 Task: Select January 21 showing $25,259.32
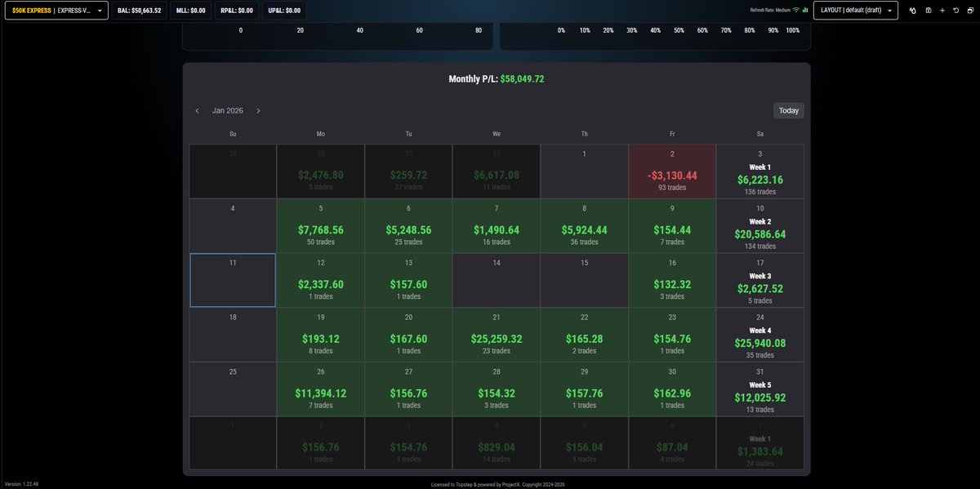[496, 333]
